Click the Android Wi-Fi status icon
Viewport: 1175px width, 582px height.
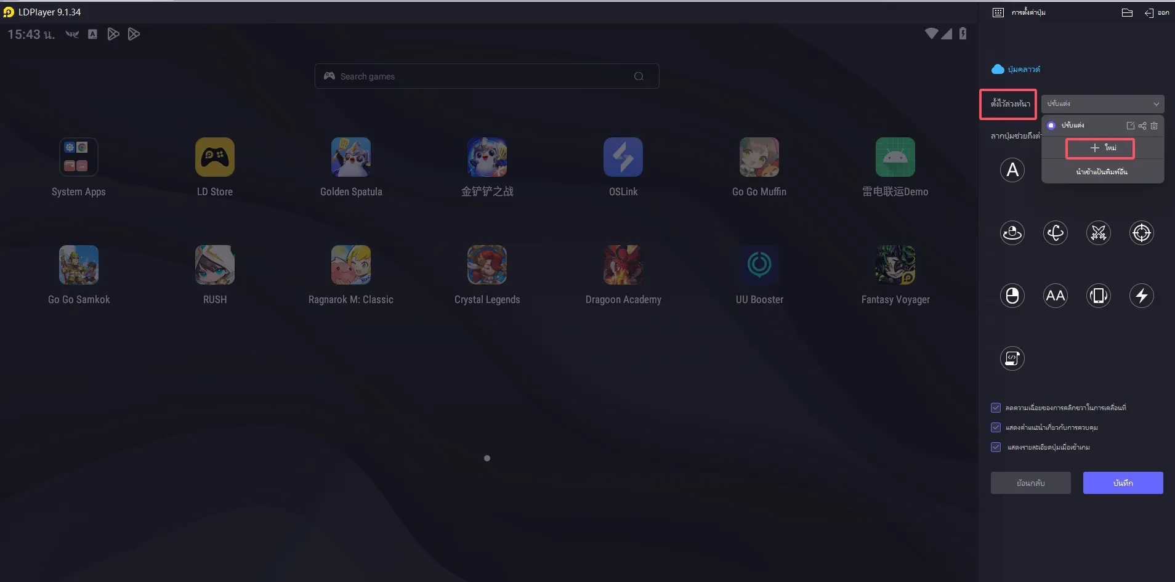coord(932,33)
